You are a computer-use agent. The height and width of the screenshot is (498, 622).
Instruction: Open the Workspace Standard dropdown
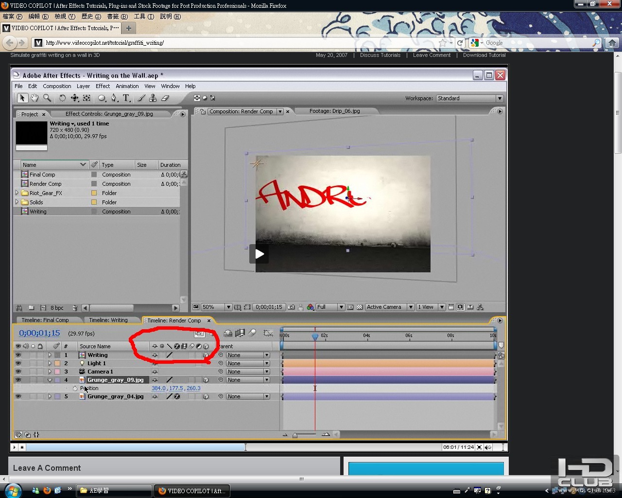(x=469, y=98)
